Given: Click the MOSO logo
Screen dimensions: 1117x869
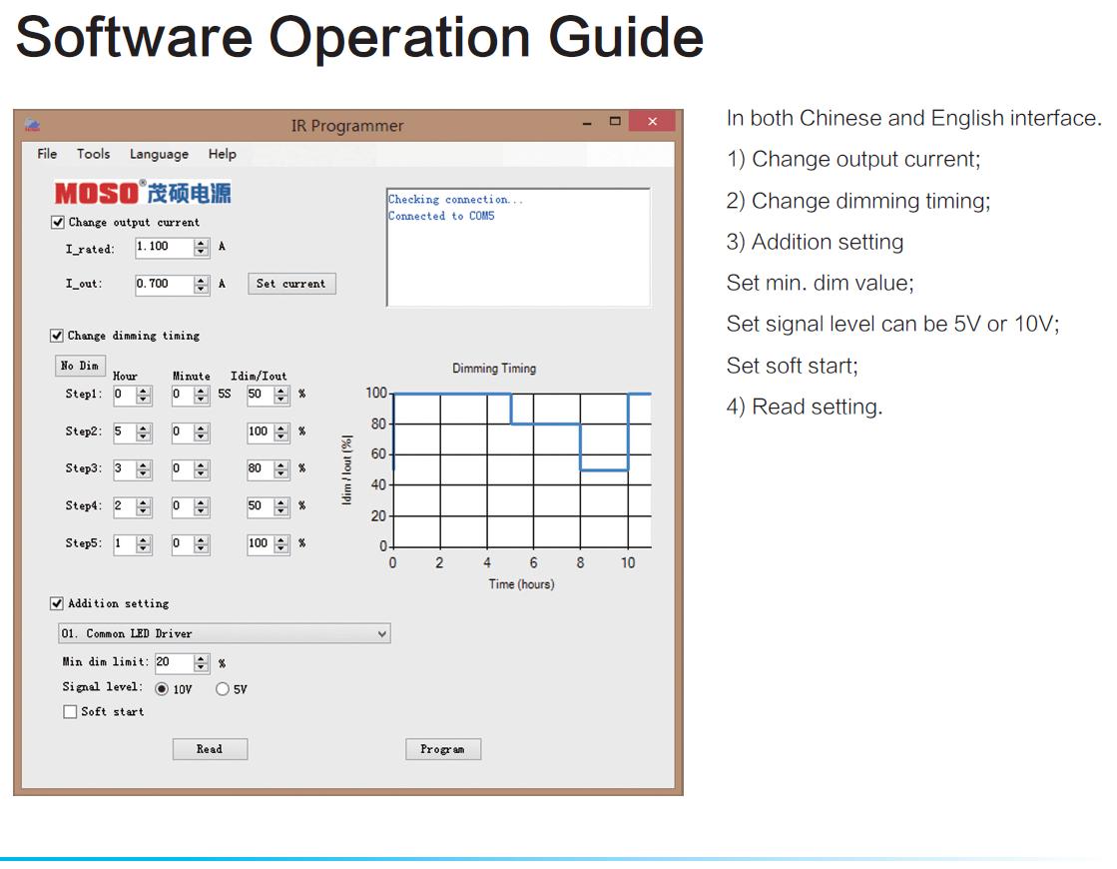Looking at the screenshot, I should 143,193.
